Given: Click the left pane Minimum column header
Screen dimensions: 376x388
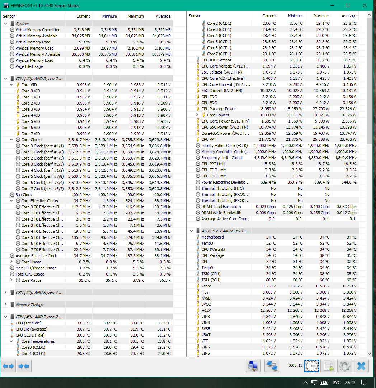Looking at the screenshot, I should click(x=105, y=16).
